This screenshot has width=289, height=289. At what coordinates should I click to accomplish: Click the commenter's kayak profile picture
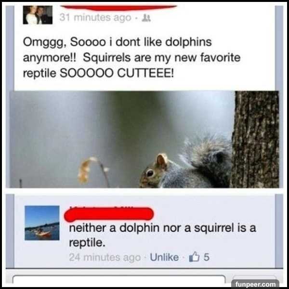click(x=42, y=223)
